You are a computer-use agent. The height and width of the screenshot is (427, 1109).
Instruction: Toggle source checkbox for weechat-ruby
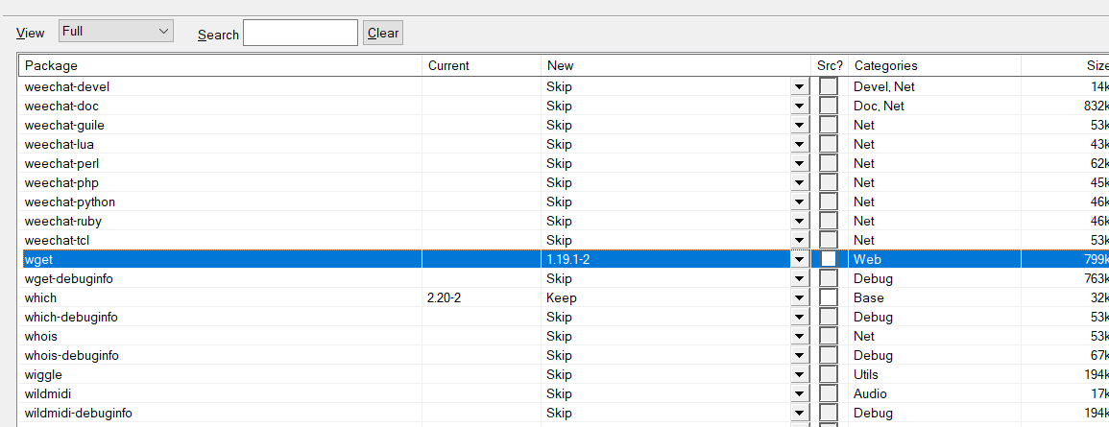829,222
